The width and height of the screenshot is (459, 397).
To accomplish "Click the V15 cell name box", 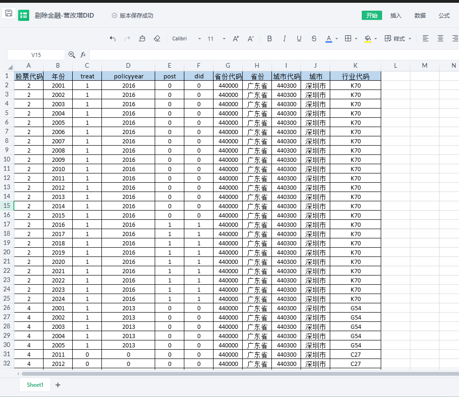I will (x=36, y=55).
